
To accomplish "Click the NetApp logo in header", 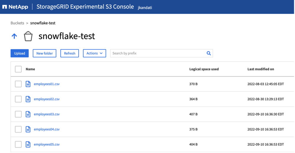I will [x=15, y=7].
